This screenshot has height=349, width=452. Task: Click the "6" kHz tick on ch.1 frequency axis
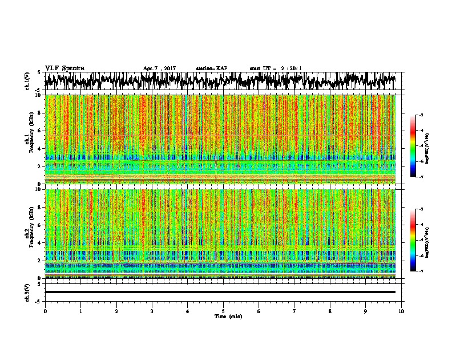coord(40,131)
